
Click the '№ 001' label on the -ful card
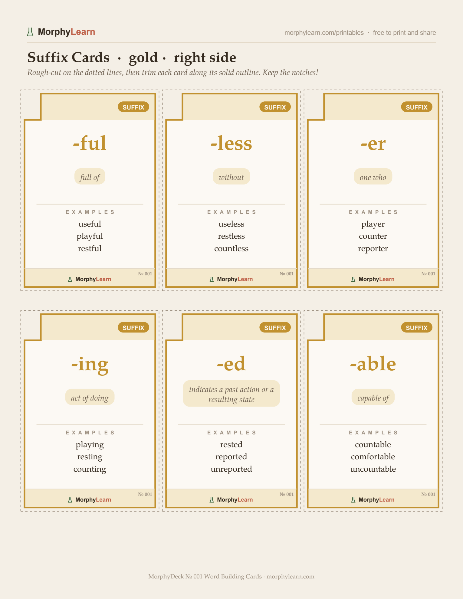(145, 274)
